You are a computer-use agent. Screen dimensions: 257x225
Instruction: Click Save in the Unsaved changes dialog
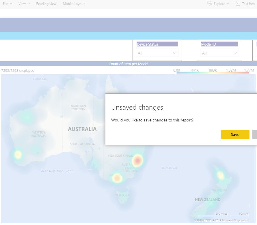(235, 134)
